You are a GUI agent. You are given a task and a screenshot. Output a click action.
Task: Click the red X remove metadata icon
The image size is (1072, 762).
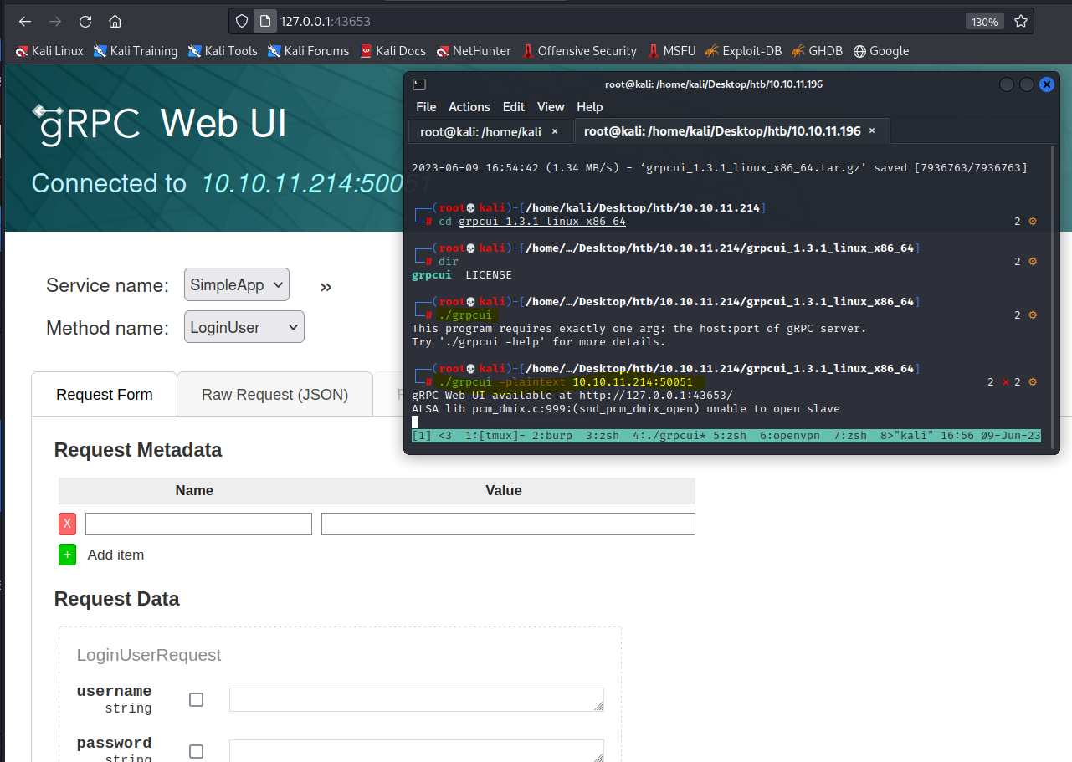pyautogui.click(x=67, y=524)
